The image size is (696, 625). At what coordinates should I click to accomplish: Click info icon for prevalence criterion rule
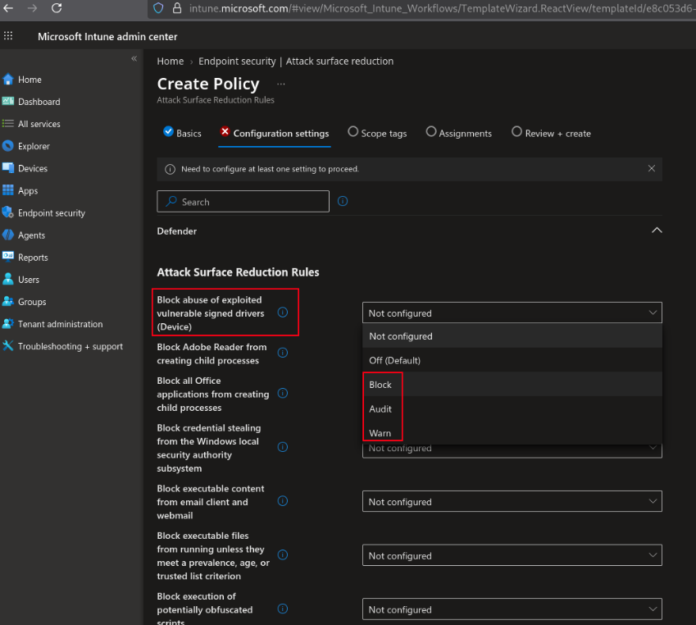pos(283,554)
